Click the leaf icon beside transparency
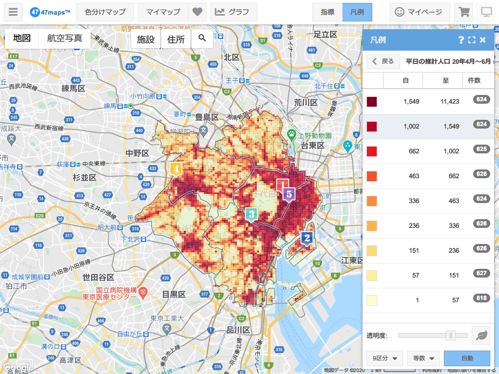499x374 pixels. 480,336
